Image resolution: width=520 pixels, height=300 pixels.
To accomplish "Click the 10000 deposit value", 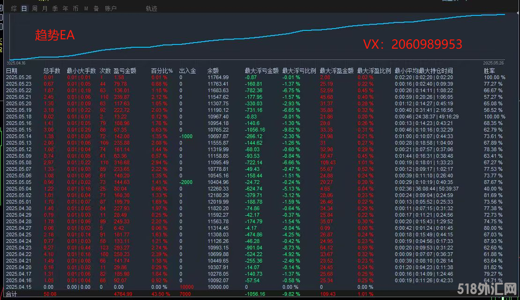I will tap(186, 287).
